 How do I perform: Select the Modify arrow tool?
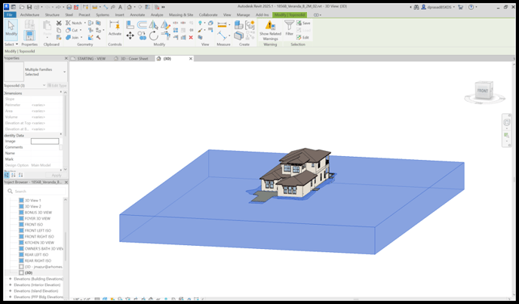click(x=11, y=29)
